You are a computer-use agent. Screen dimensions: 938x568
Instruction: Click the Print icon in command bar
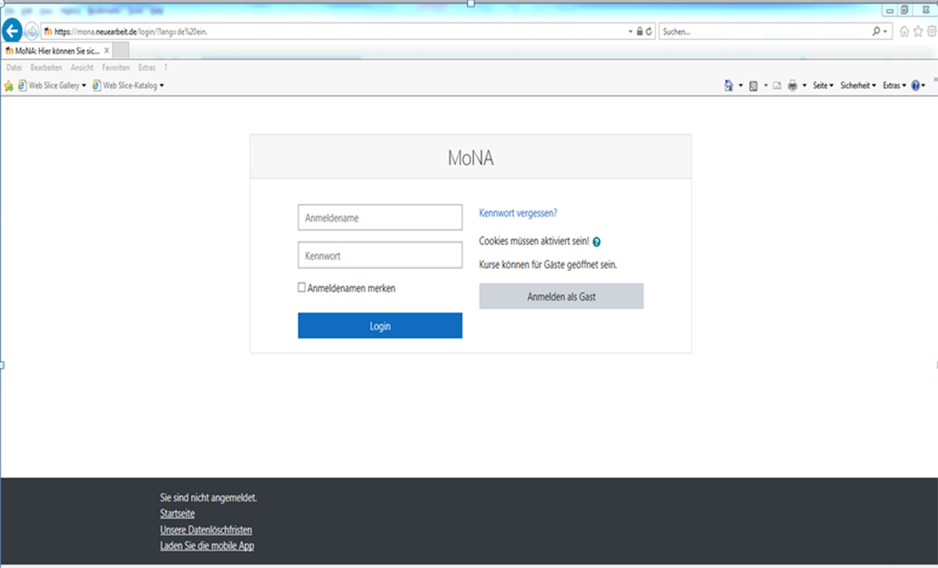point(792,86)
